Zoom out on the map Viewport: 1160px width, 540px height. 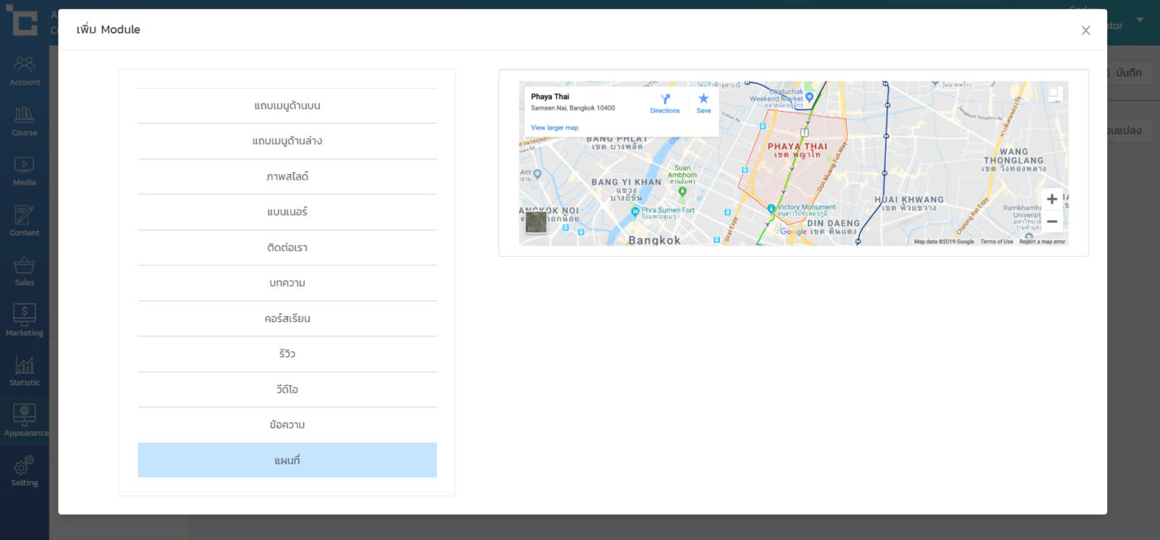click(x=1051, y=221)
